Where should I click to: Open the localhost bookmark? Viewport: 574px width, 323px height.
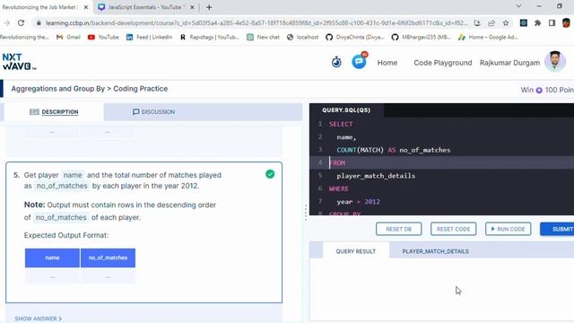pyautogui.click(x=303, y=37)
